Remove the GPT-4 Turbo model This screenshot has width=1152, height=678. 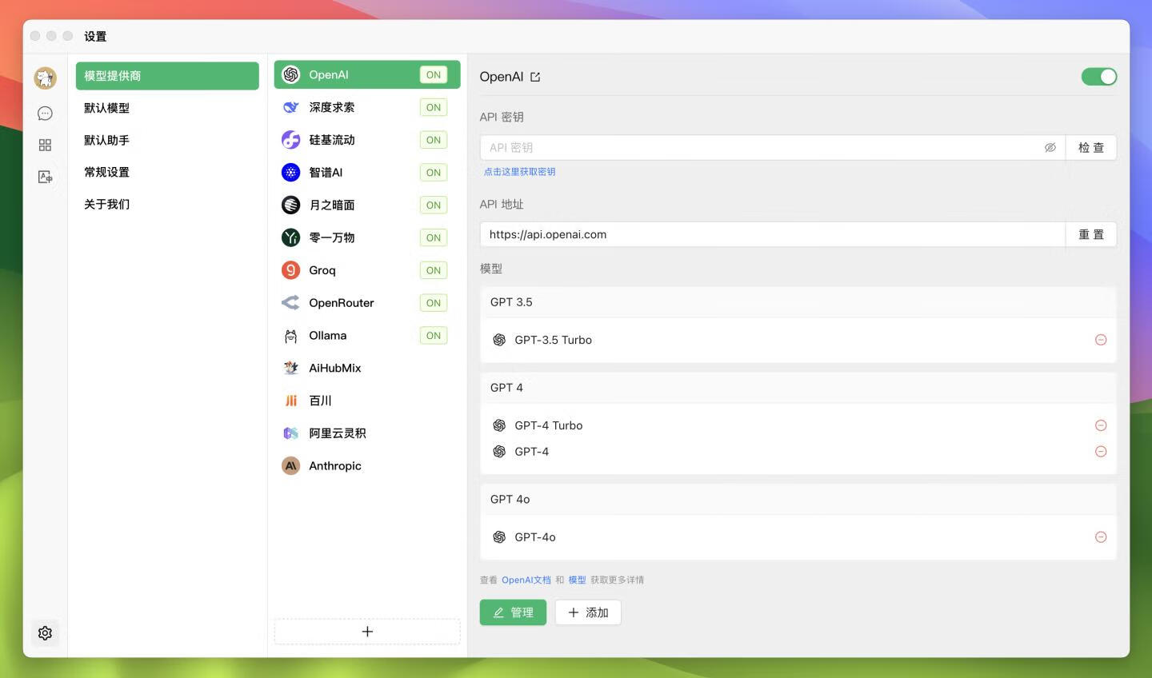1101,425
